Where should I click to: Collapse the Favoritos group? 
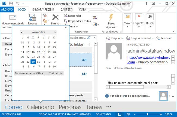(4, 38)
